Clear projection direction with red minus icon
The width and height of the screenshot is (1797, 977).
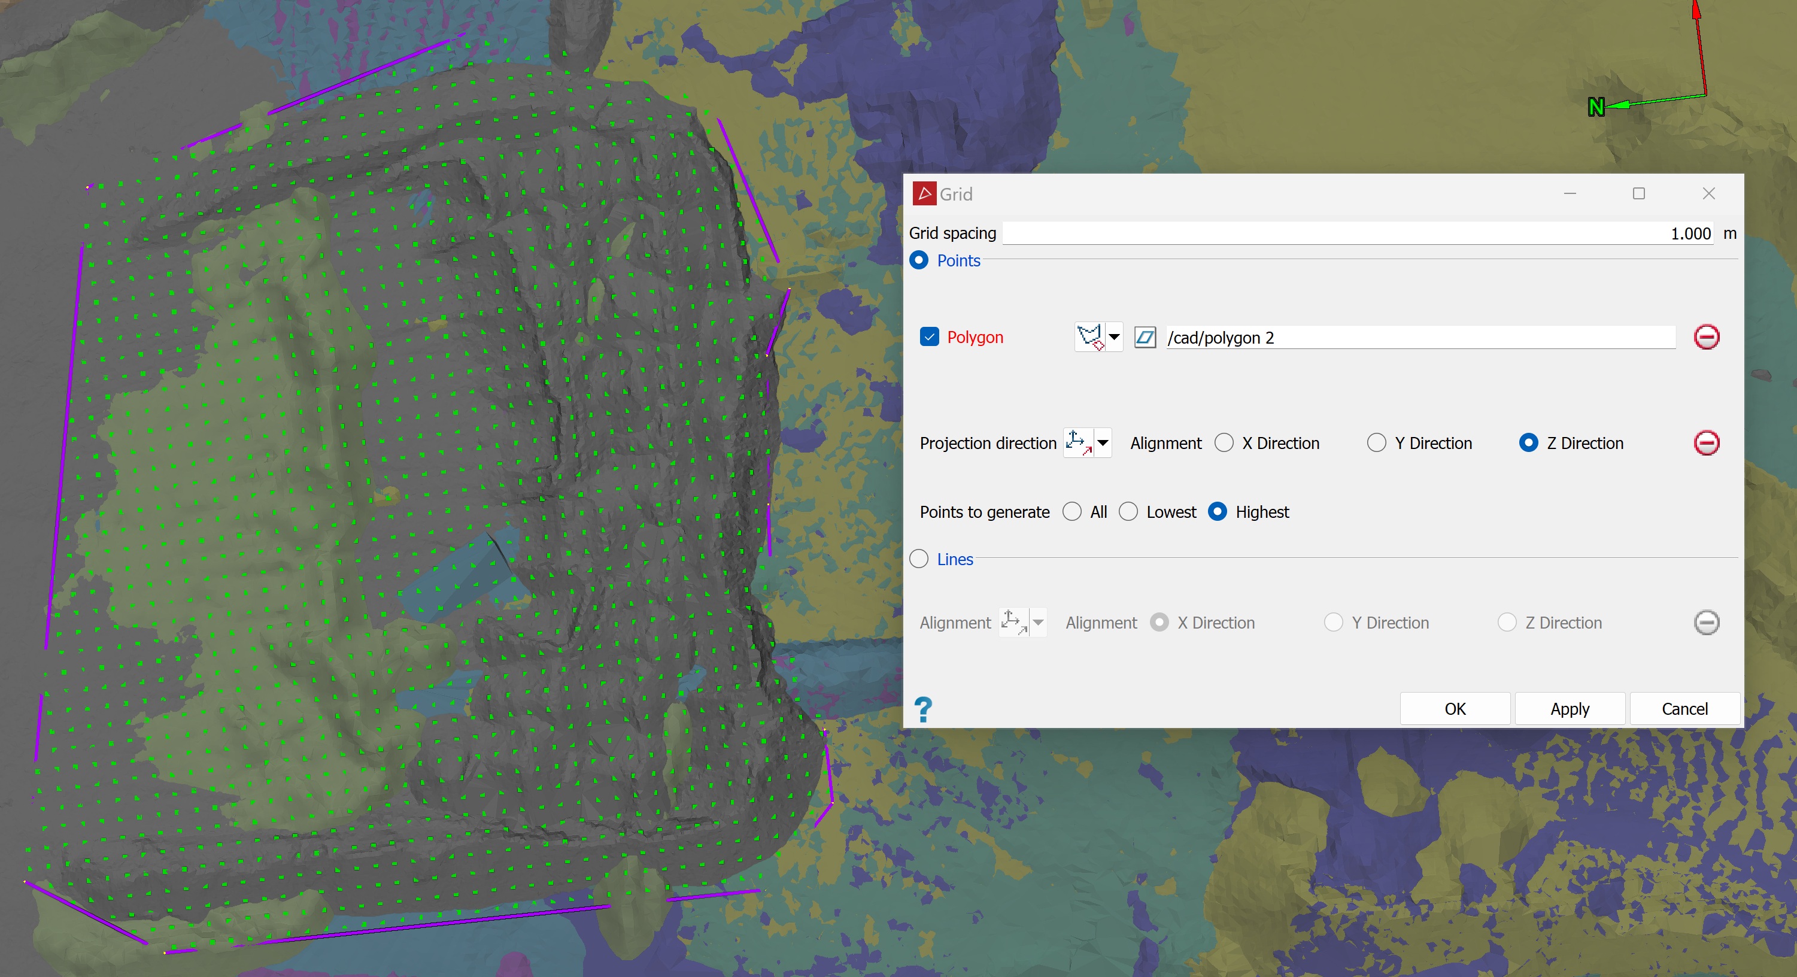coord(1707,442)
